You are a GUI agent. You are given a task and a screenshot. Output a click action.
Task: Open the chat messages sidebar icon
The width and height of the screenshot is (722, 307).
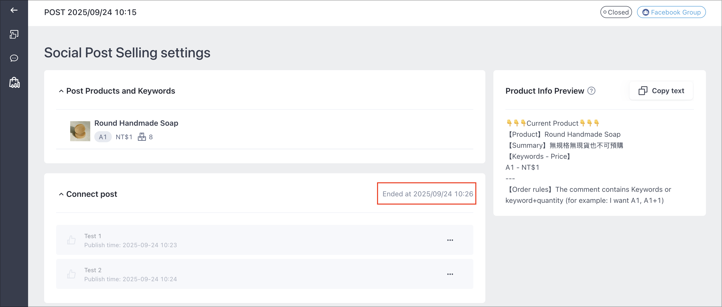coord(14,58)
